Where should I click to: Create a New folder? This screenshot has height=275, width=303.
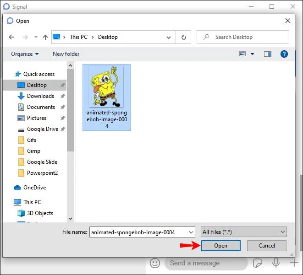pyautogui.click(x=66, y=54)
